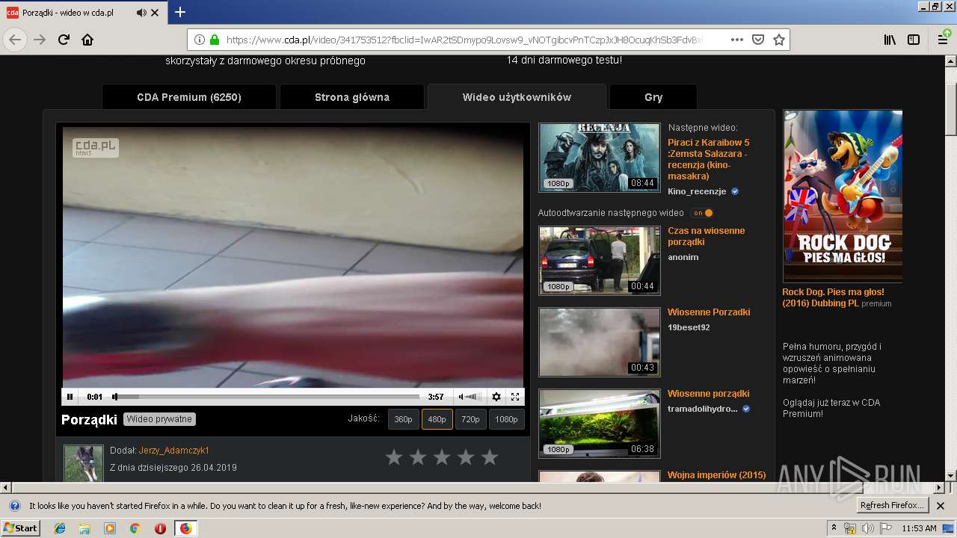Open Piraci z Karaibow 5 video thumbnail

[x=600, y=157]
